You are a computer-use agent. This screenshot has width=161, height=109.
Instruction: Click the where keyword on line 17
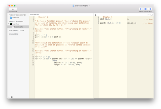54,61
